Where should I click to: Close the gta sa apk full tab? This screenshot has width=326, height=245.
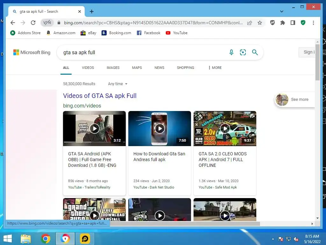tap(79, 11)
